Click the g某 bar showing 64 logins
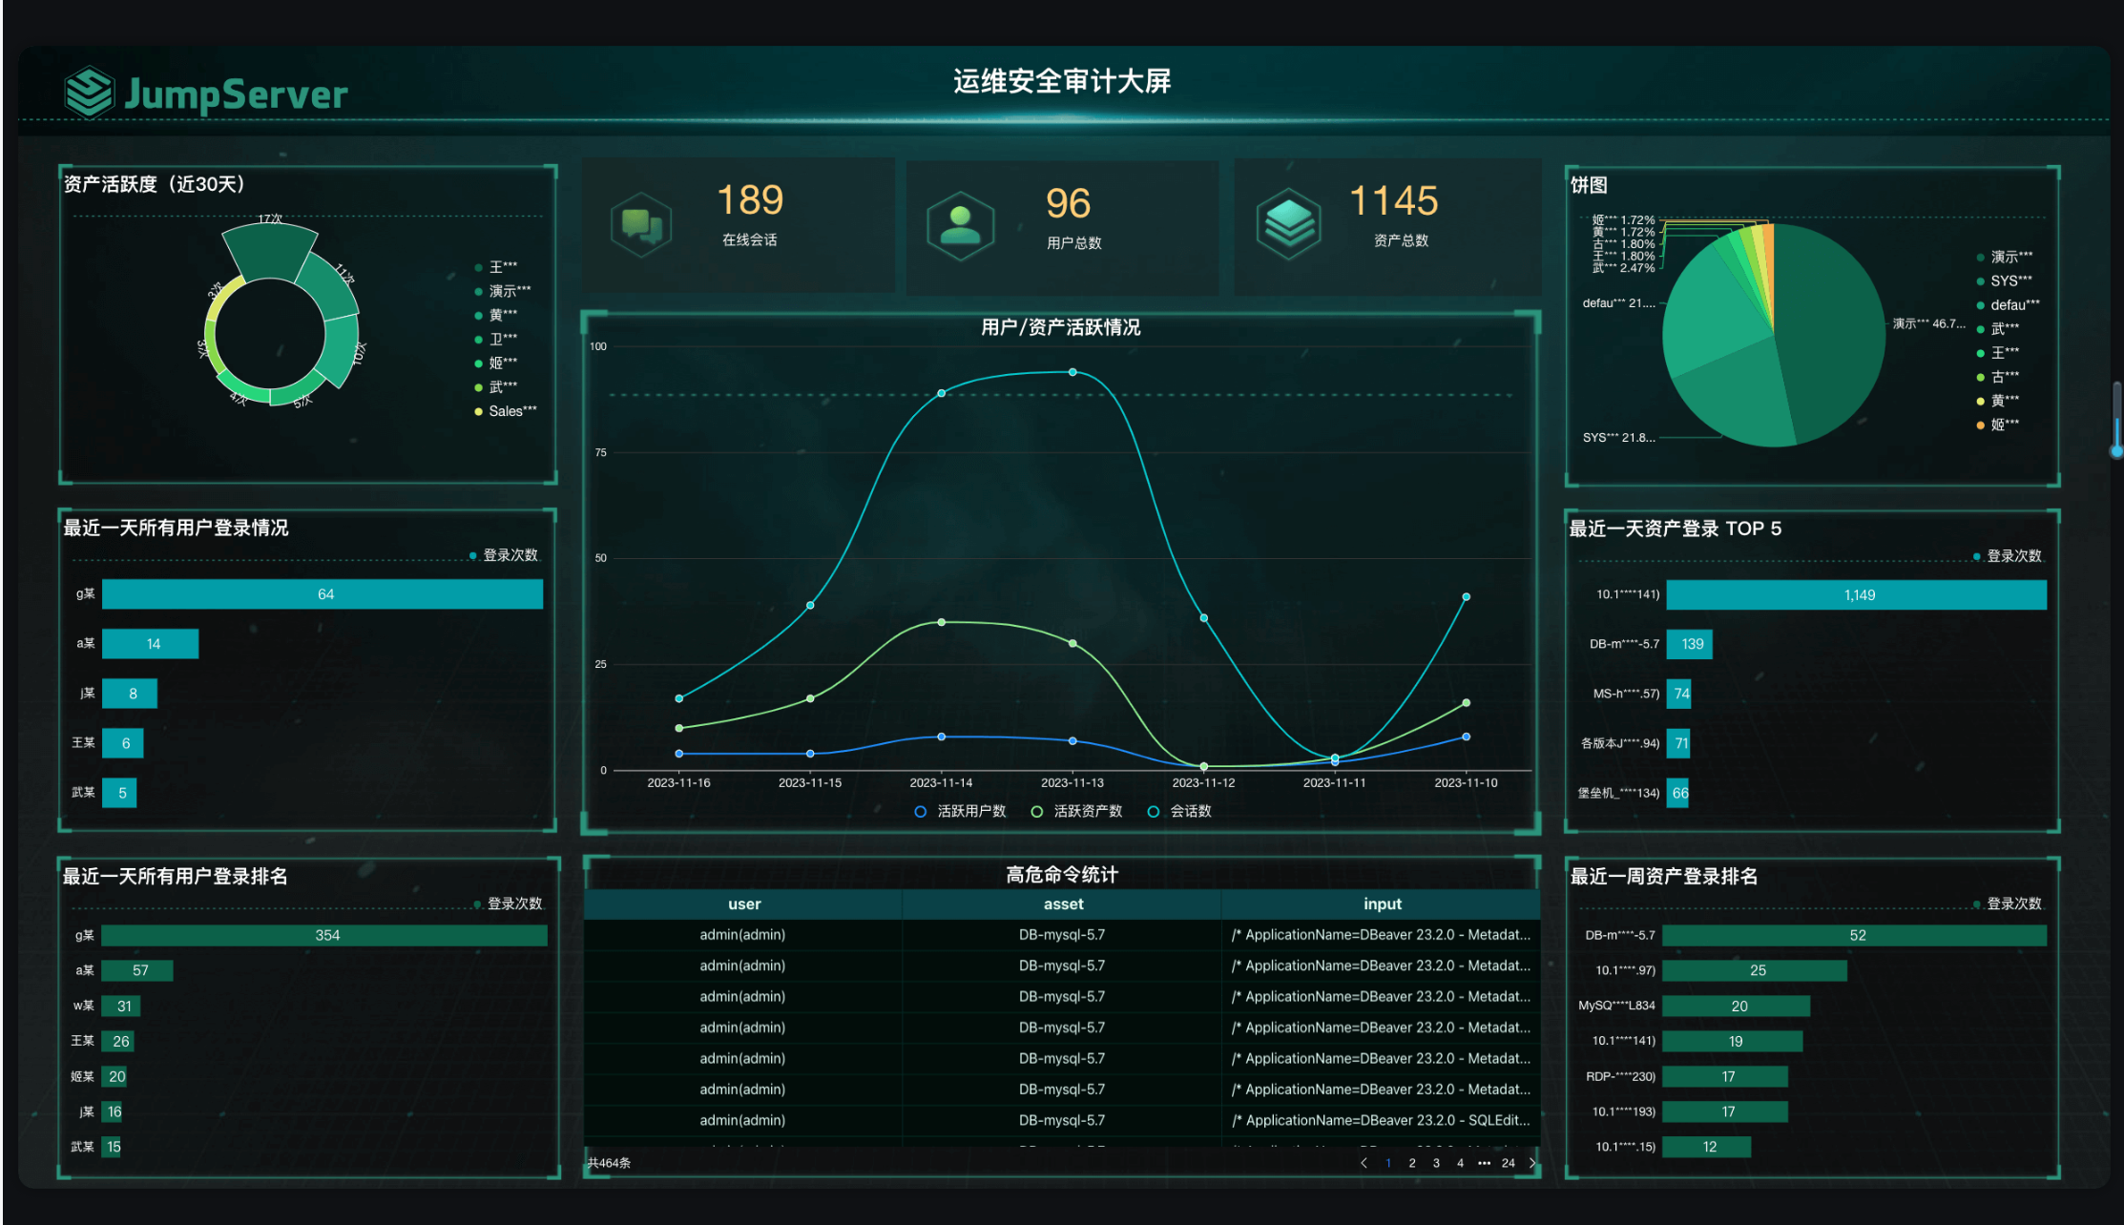Screen dimensions: 2124x1225 tap(323, 594)
